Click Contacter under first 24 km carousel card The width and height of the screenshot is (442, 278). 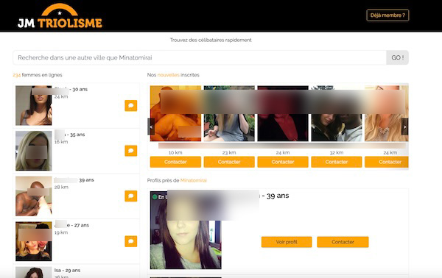(283, 162)
